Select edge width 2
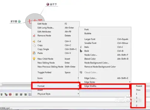Viewport: 150px width, 110px height. (136, 98)
